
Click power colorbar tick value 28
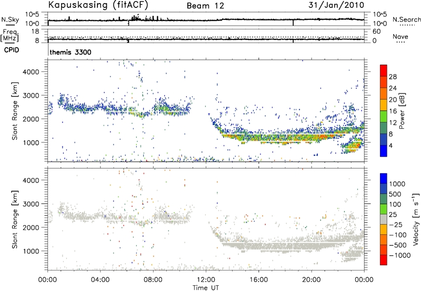(x=393, y=77)
